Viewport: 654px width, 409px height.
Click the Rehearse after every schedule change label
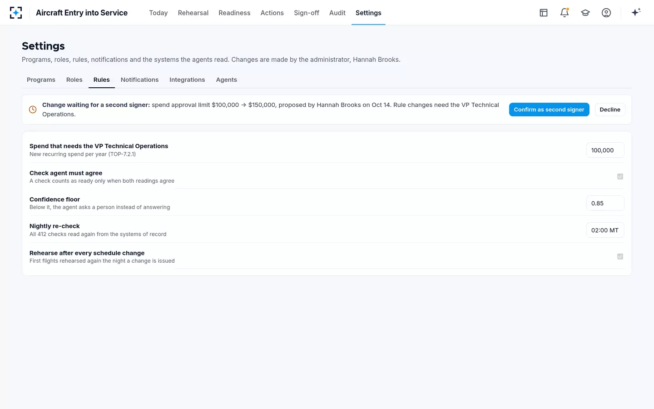tap(87, 253)
